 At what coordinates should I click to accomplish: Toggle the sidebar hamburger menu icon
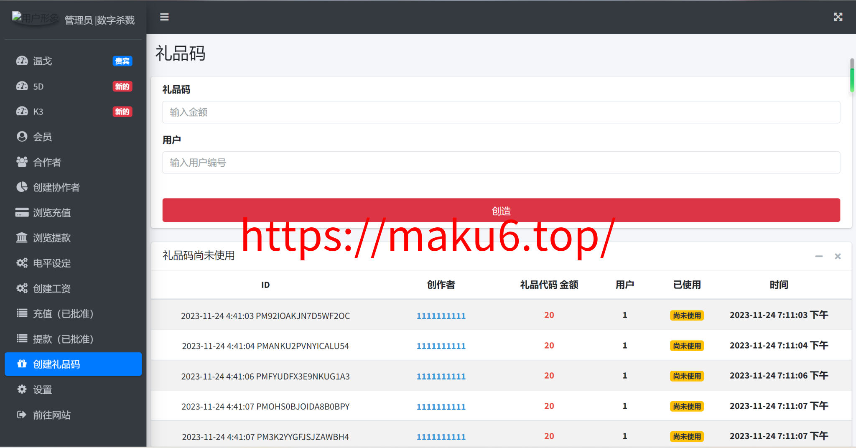point(164,17)
